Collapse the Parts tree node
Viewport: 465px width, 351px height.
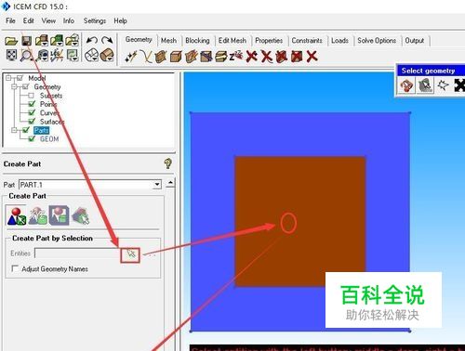pos(14,130)
